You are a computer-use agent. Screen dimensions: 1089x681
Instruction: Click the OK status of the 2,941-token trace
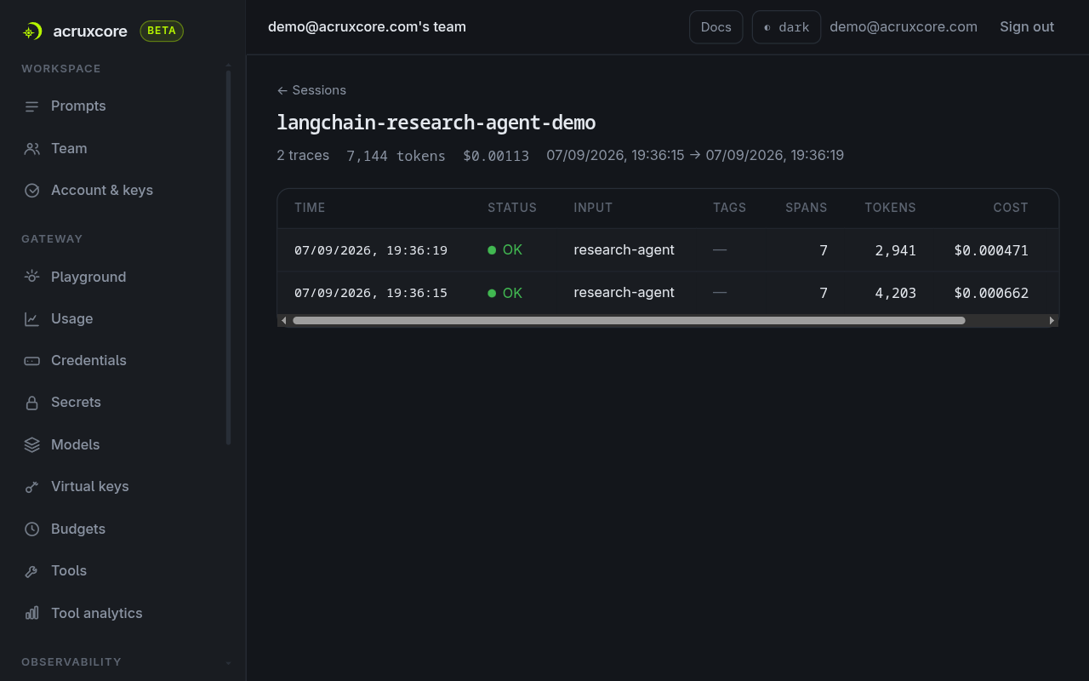click(x=505, y=250)
